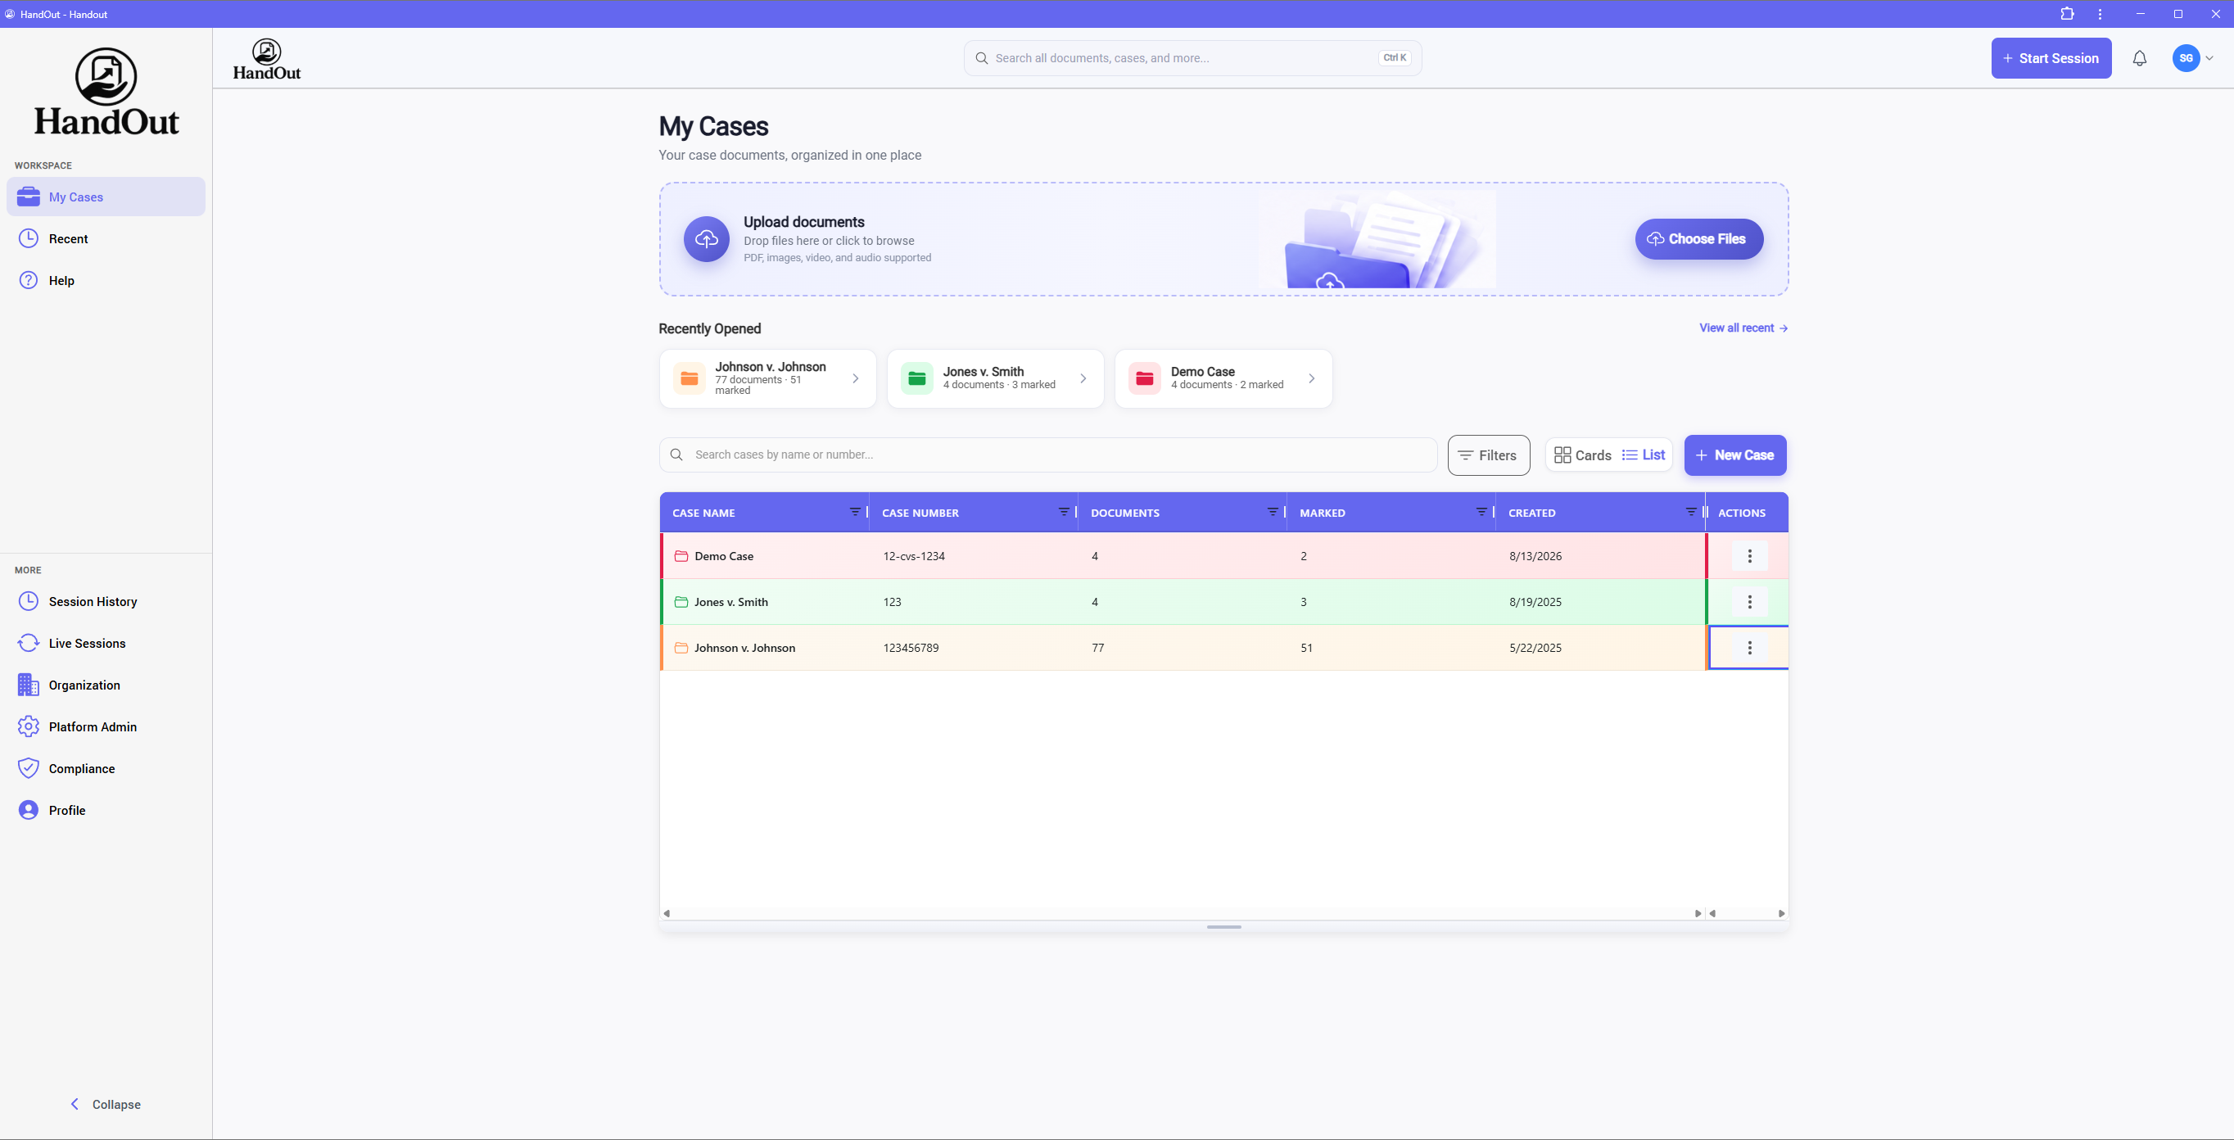Select case number 12-cvs-1234

[x=914, y=556]
